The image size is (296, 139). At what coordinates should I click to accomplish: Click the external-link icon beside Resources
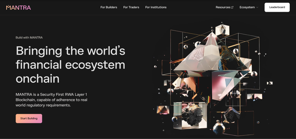pos(232,7)
